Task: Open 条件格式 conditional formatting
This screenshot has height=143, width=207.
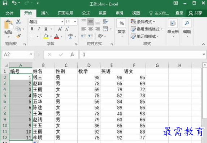Action: 143,22
